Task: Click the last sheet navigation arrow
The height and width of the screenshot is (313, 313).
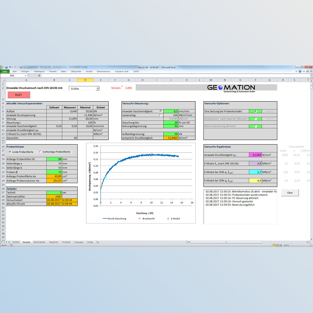Action: 9,242
